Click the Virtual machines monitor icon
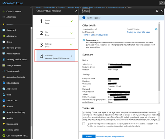The image size is (165, 139). click(4, 54)
